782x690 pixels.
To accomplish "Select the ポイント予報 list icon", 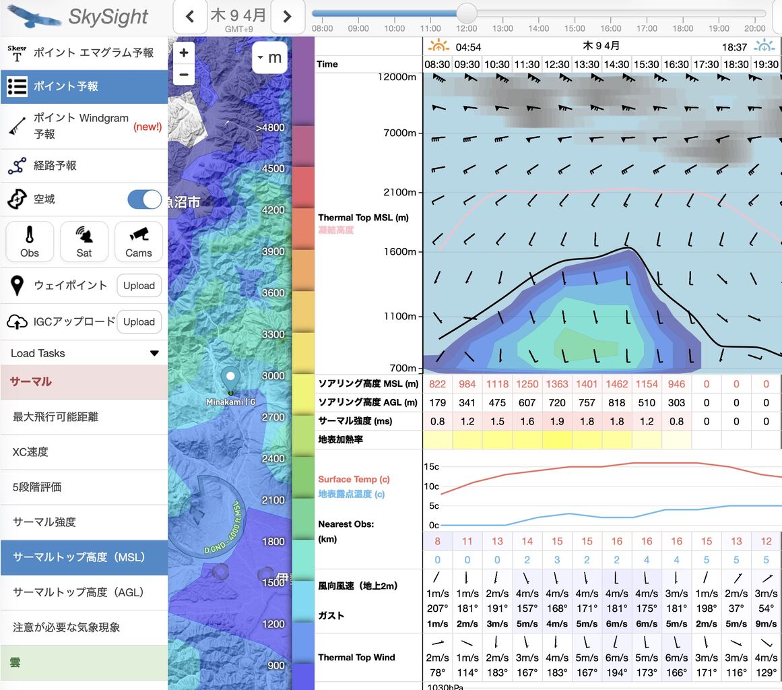I will coord(17,86).
